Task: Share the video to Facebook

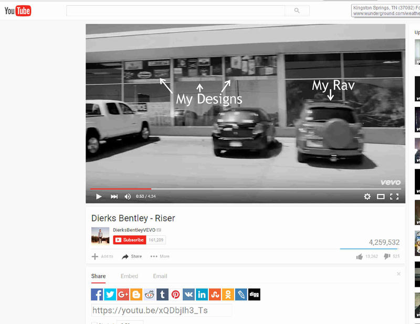Action: [97, 295]
